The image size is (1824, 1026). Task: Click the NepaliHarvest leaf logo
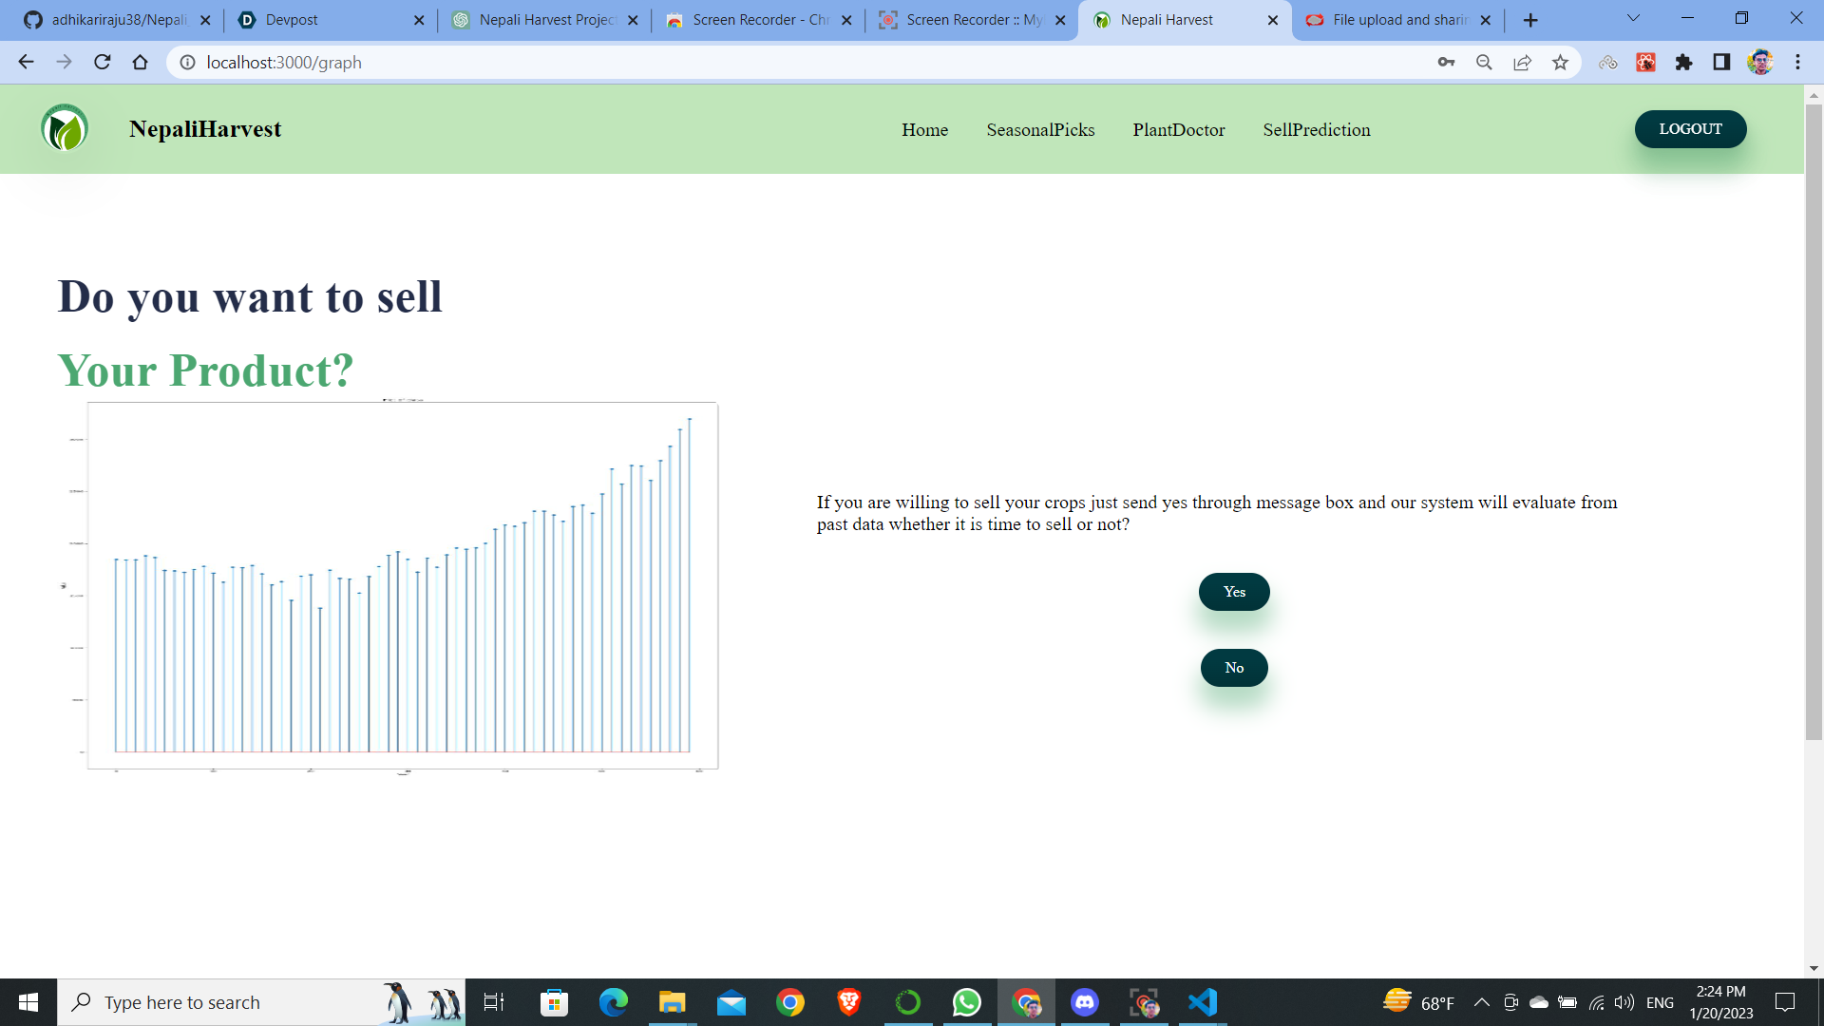tap(65, 128)
